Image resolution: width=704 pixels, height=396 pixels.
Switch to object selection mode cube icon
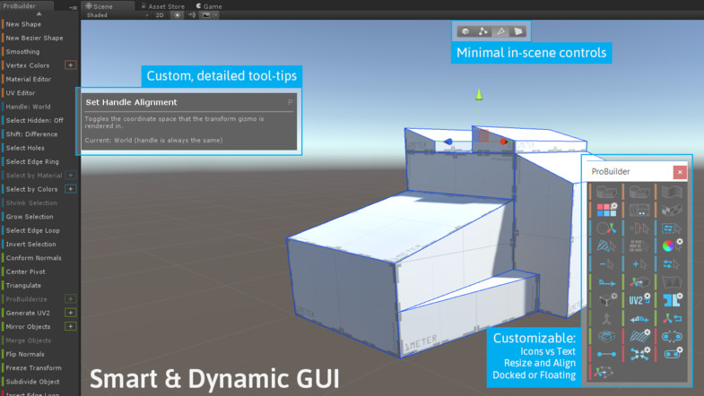coord(465,31)
